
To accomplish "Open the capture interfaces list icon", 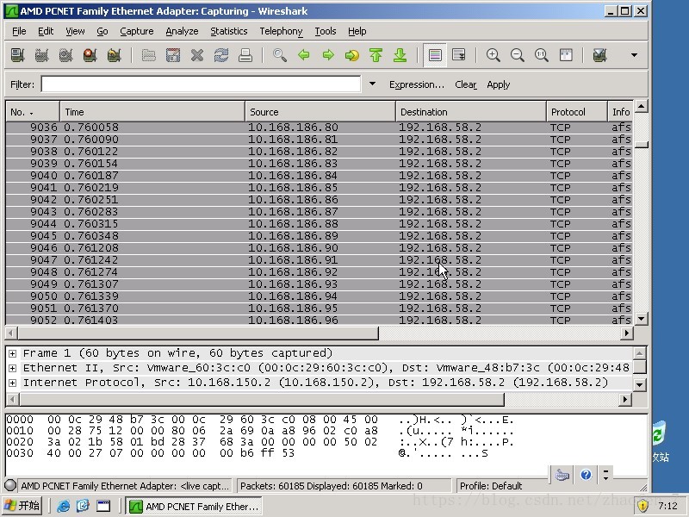I will 17,55.
